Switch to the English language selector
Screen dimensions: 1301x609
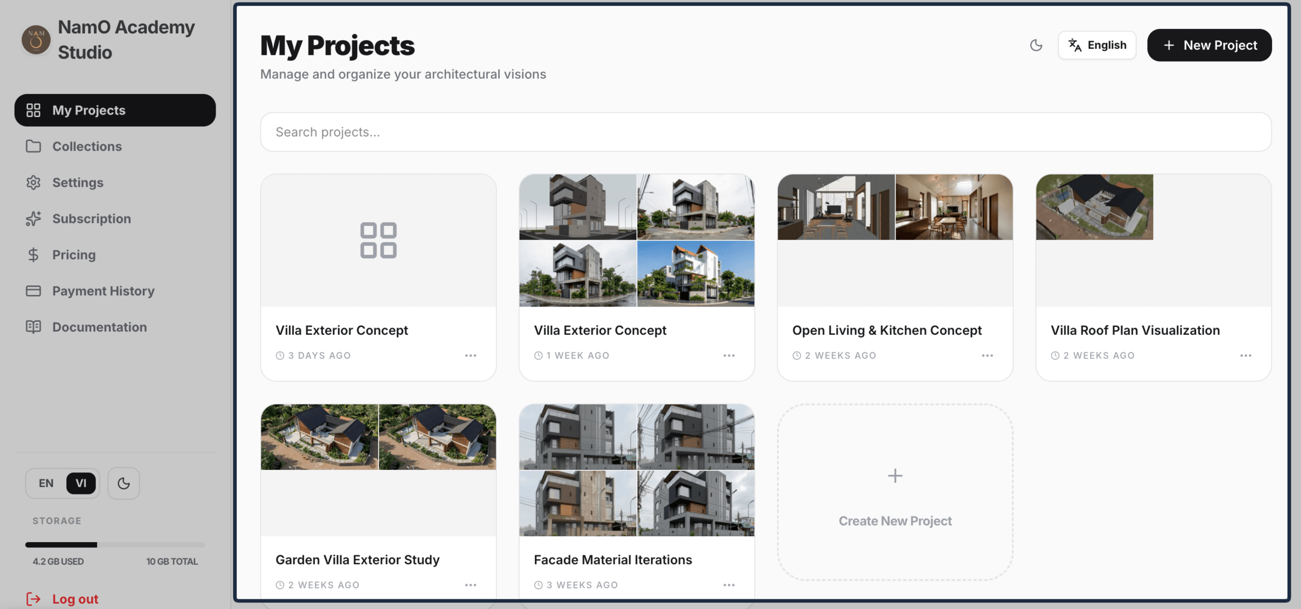tap(1097, 45)
